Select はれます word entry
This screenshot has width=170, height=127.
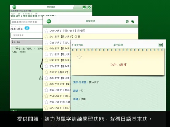[x=57, y=60]
